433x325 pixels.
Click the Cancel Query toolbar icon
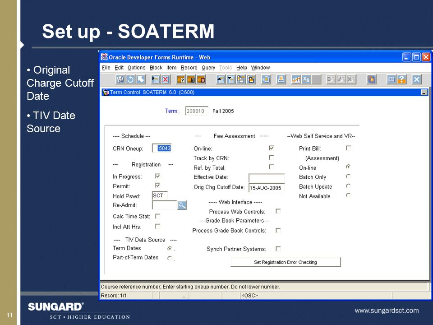tap(201, 79)
